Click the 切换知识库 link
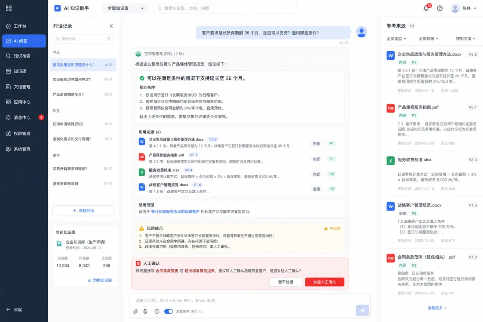This screenshot has width=483, height=322. pyautogui.click(x=100, y=280)
